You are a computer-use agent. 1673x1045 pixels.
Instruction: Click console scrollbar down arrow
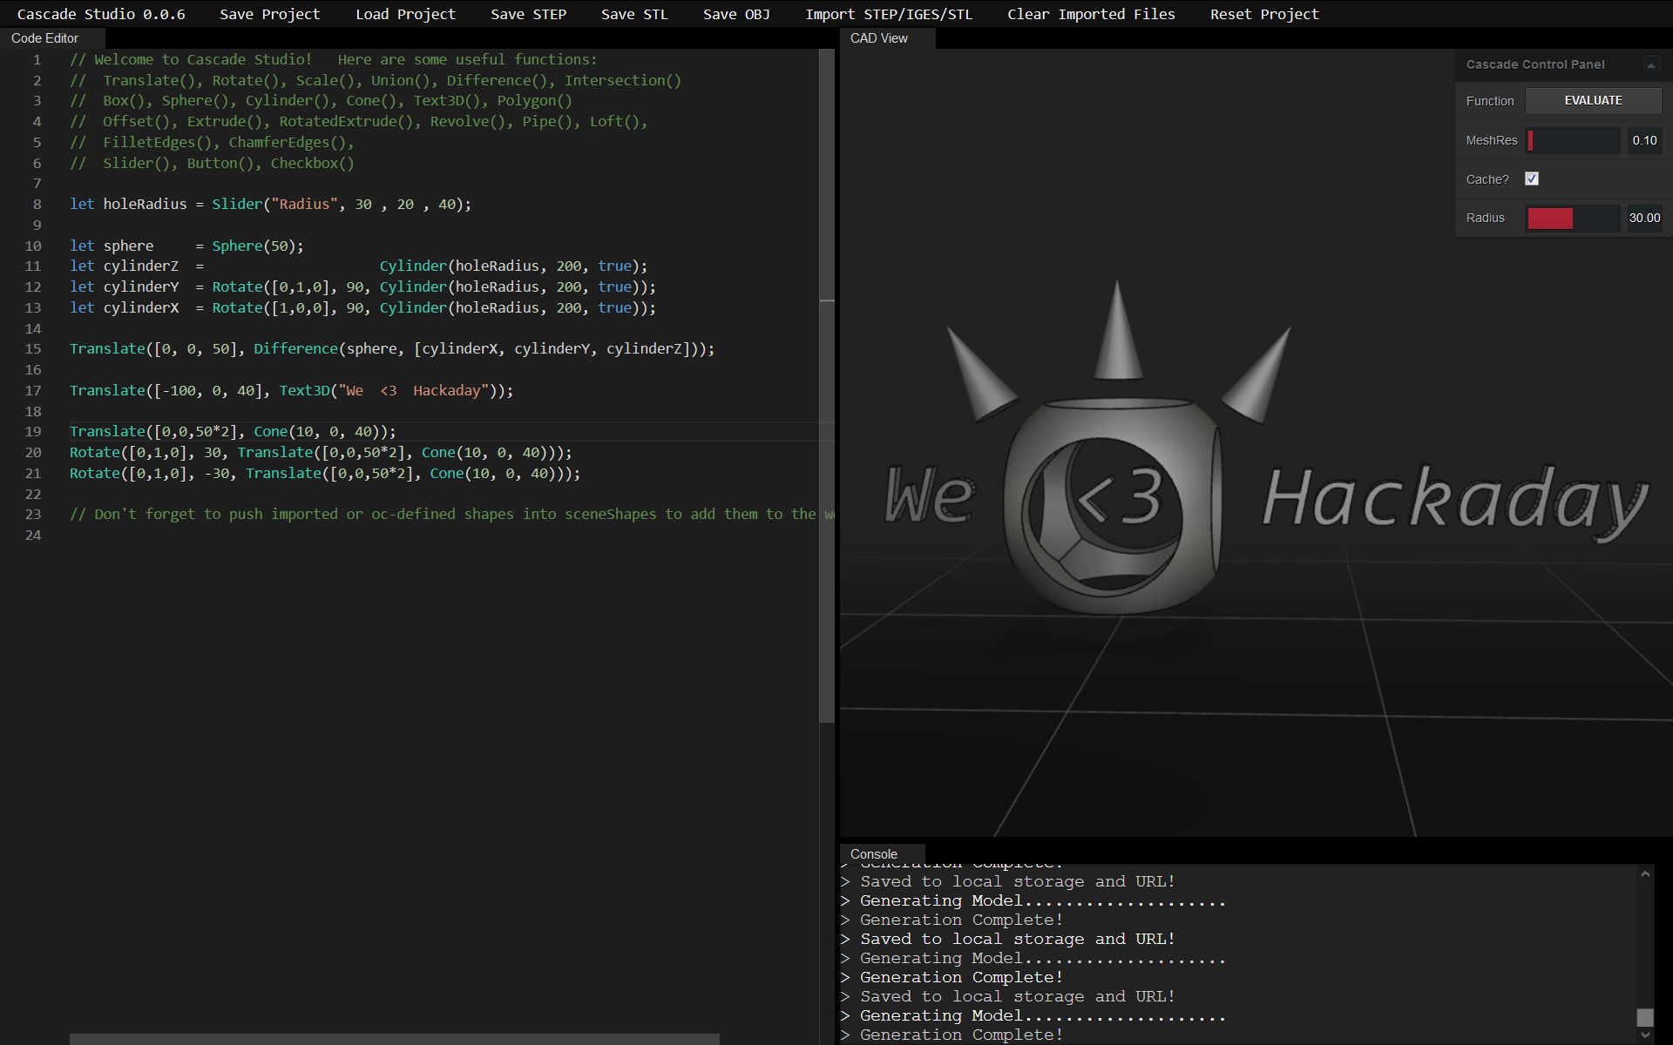click(x=1645, y=1035)
